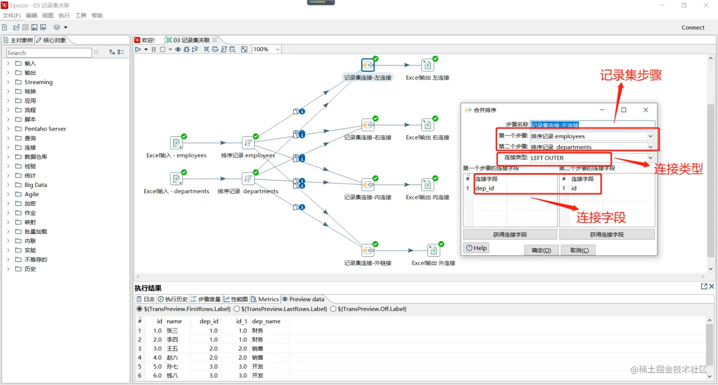Open the 编辑 menu
This screenshot has width=718, height=385.
click(31, 16)
